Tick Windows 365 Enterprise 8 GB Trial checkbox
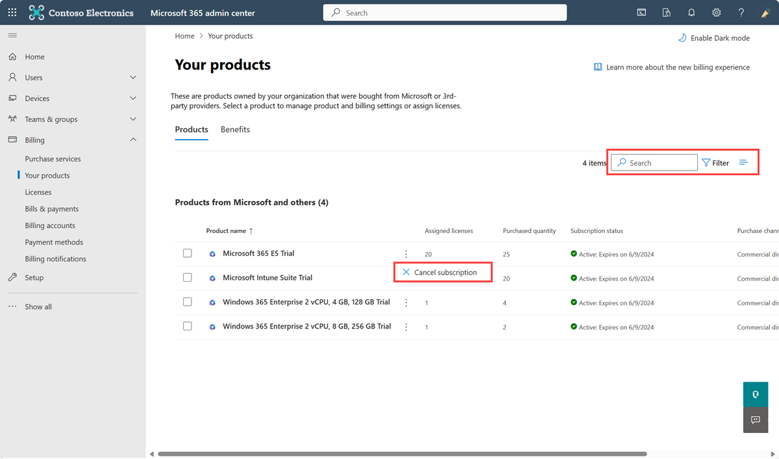Viewport: 779px width, 459px height. (x=188, y=326)
